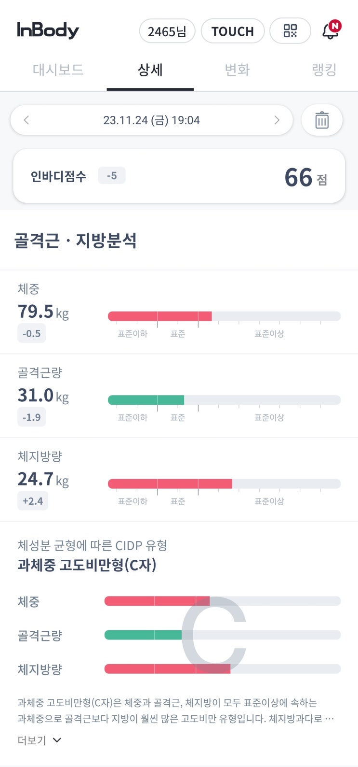Tap the 체지방량 +2.4 change badge
358x767 pixels.
tap(33, 501)
